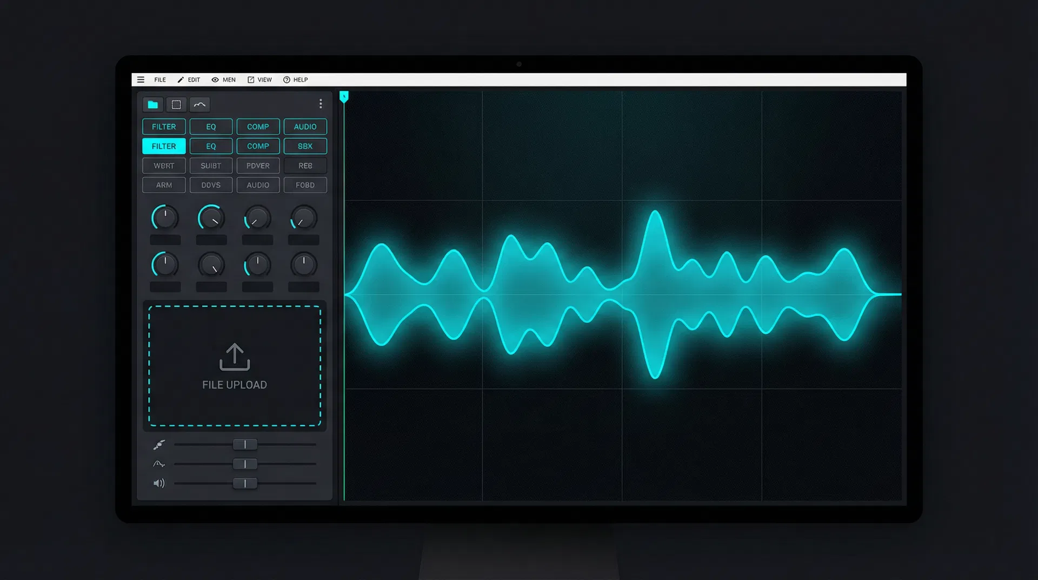Viewport: 1038px width, 580px height.
Task: Select the marquee selection tool icon
Action: point(176,104)
